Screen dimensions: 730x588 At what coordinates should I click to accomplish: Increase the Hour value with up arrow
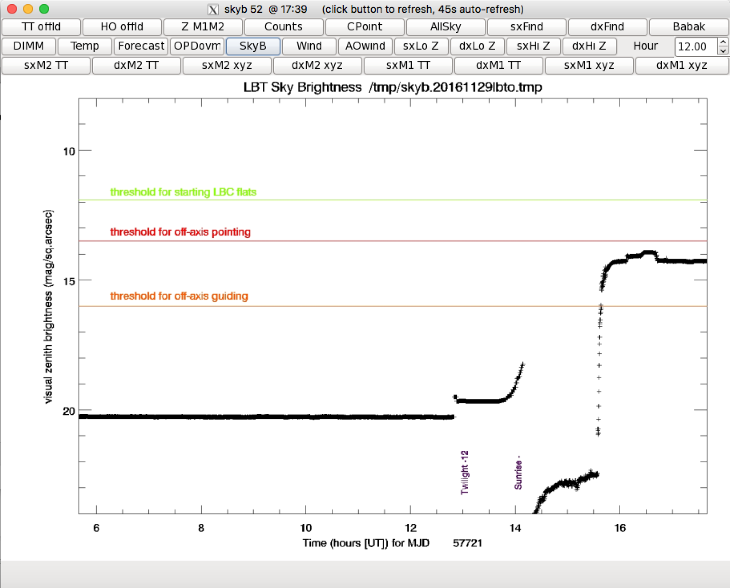click(723, 42)
